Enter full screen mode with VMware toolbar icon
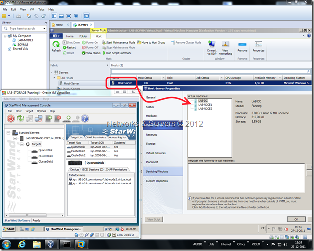Screen dimensions: 314x251 (x=69, y=16)
